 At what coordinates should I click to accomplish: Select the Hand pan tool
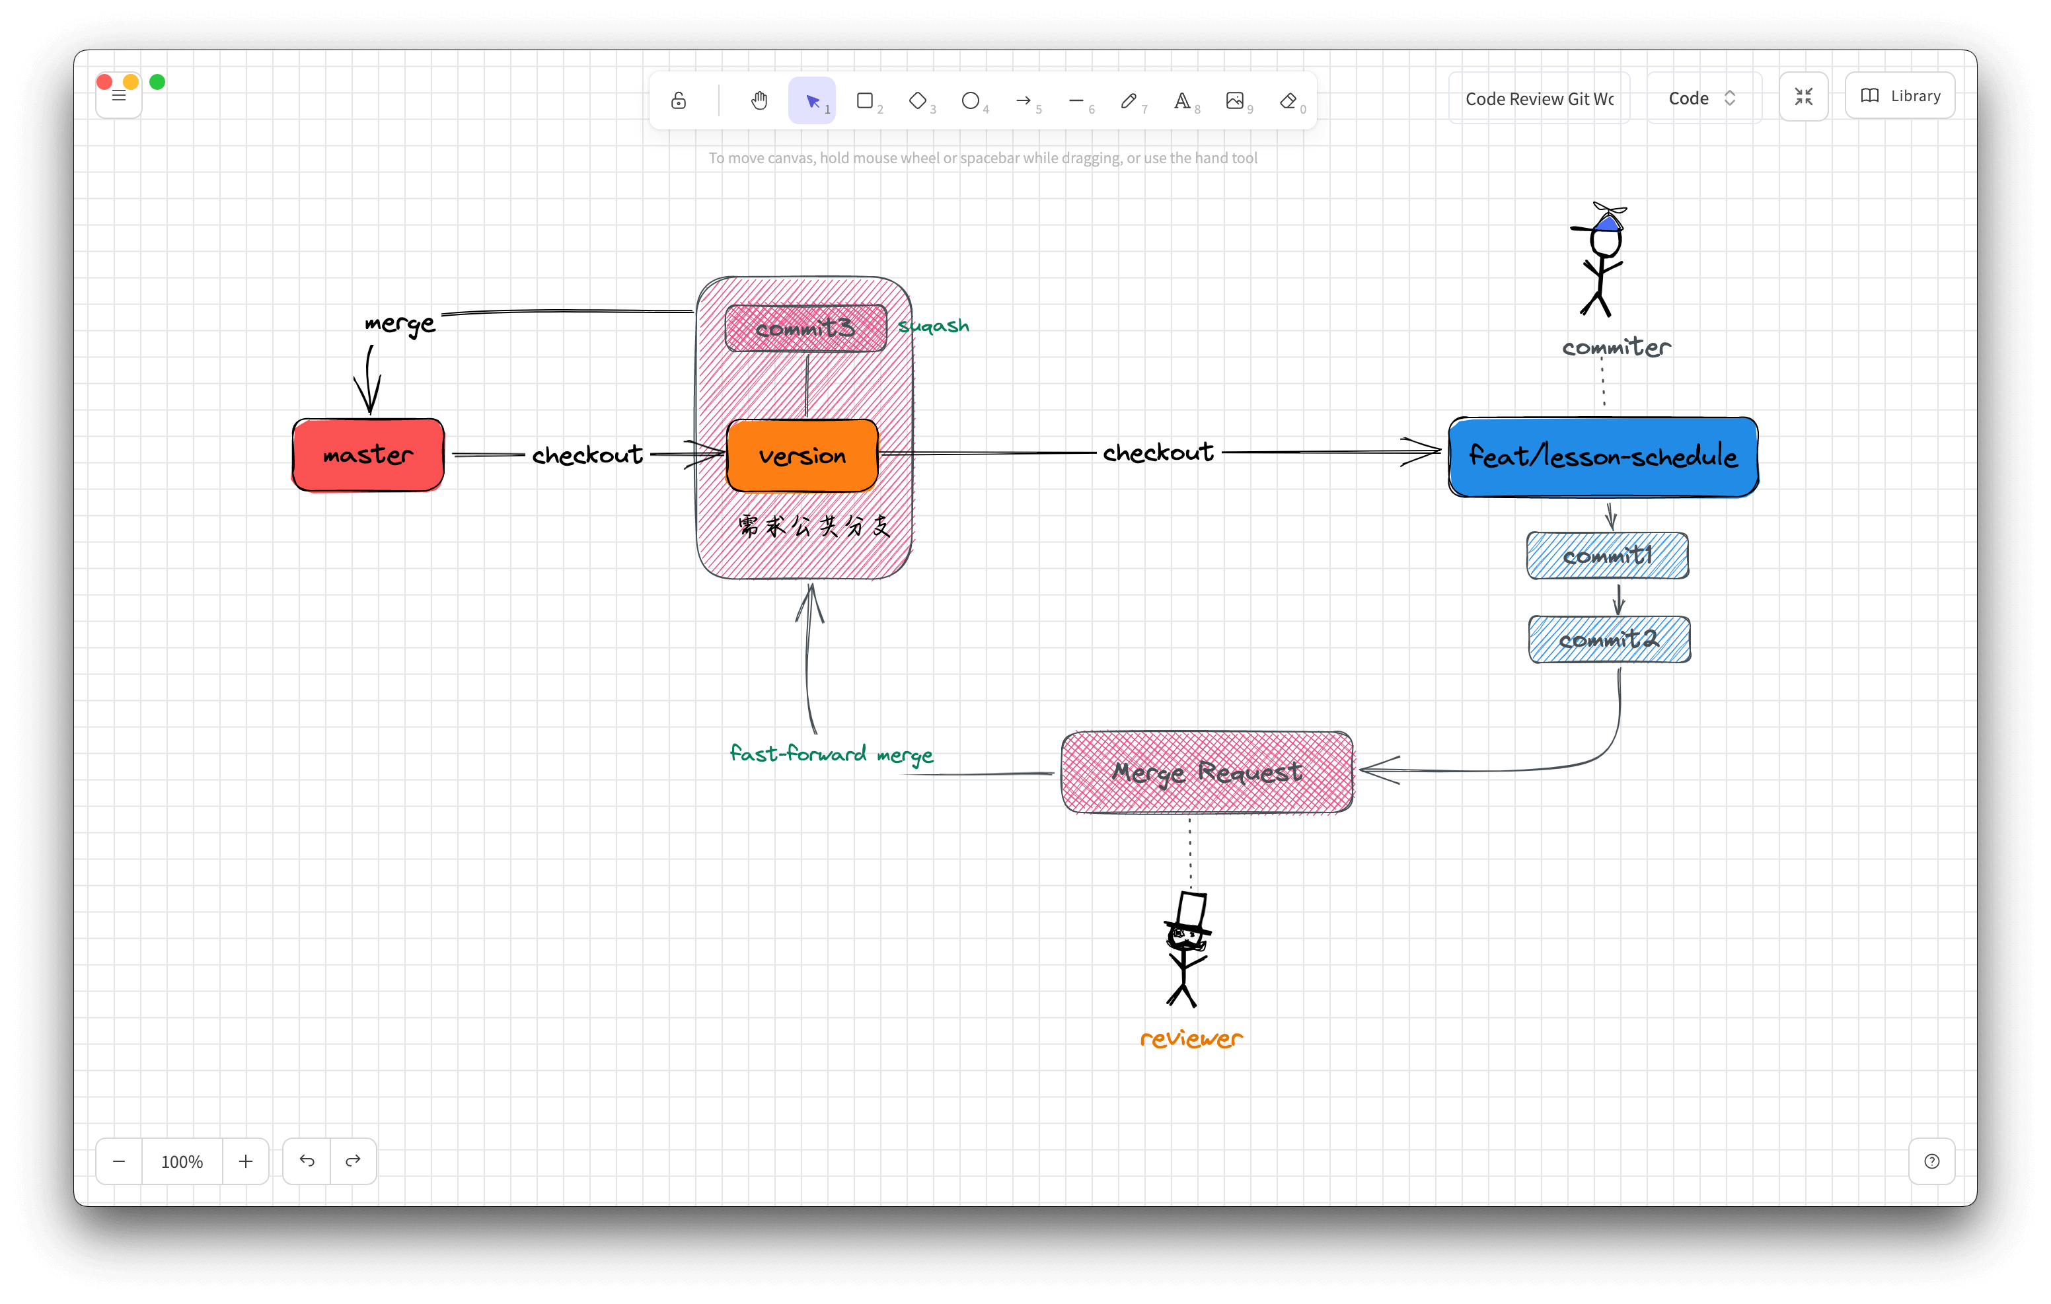point(759,100)
